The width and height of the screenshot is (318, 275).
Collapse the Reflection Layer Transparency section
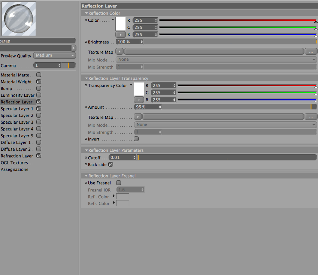pos(86,78)
